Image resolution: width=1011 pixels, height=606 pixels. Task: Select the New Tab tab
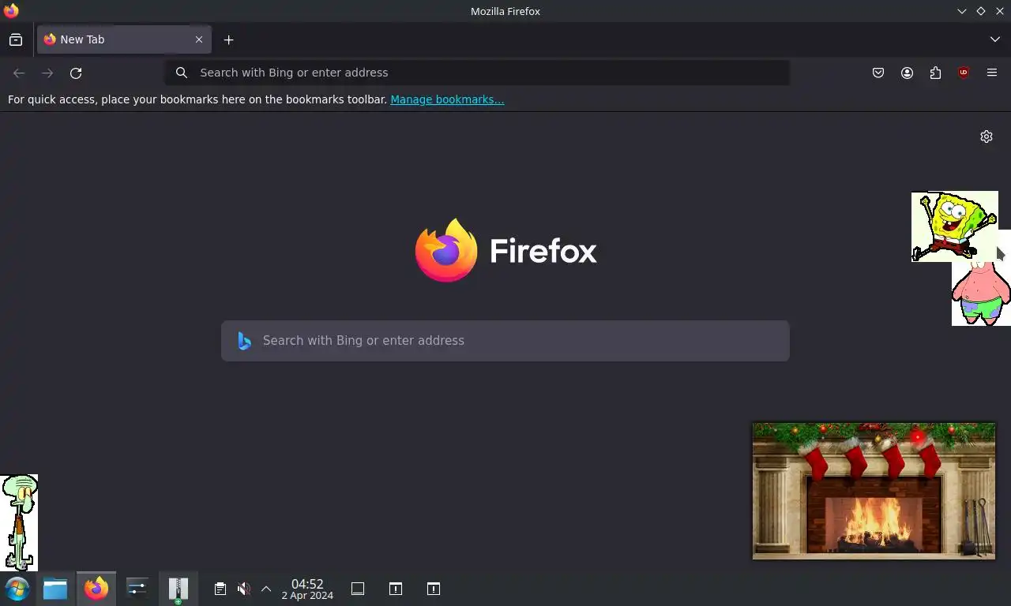coord(124,39)
